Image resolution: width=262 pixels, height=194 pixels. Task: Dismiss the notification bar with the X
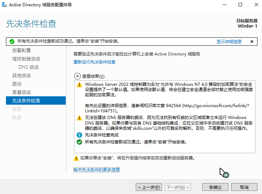252,42
